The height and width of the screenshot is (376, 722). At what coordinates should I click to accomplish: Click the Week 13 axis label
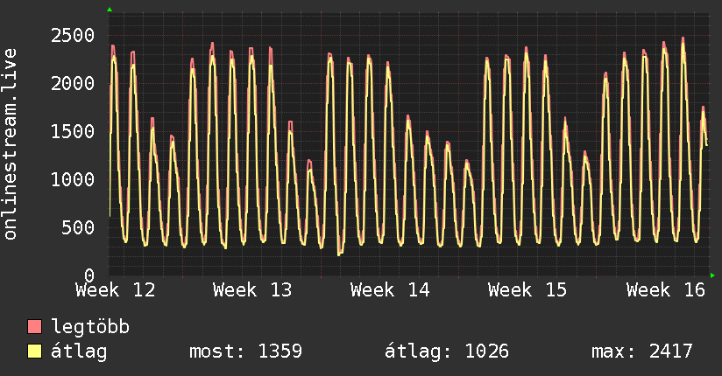click(252, 290)
